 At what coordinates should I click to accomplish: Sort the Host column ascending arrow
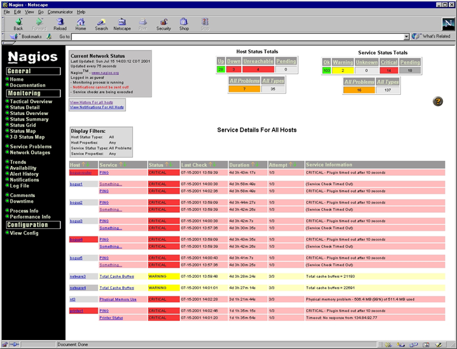click(x=83, y=165)
